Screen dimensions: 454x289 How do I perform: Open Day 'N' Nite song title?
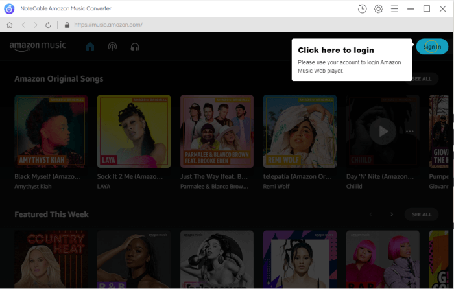(x=380, y=176)
